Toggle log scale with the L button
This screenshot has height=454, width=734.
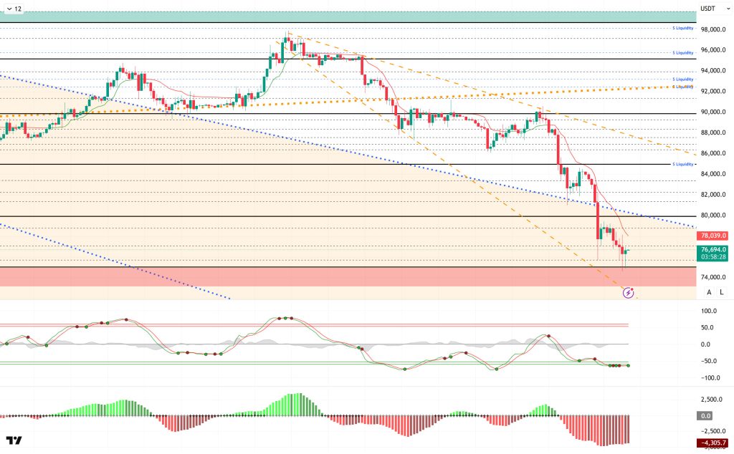pyautogui.click(x=722, y=291)
